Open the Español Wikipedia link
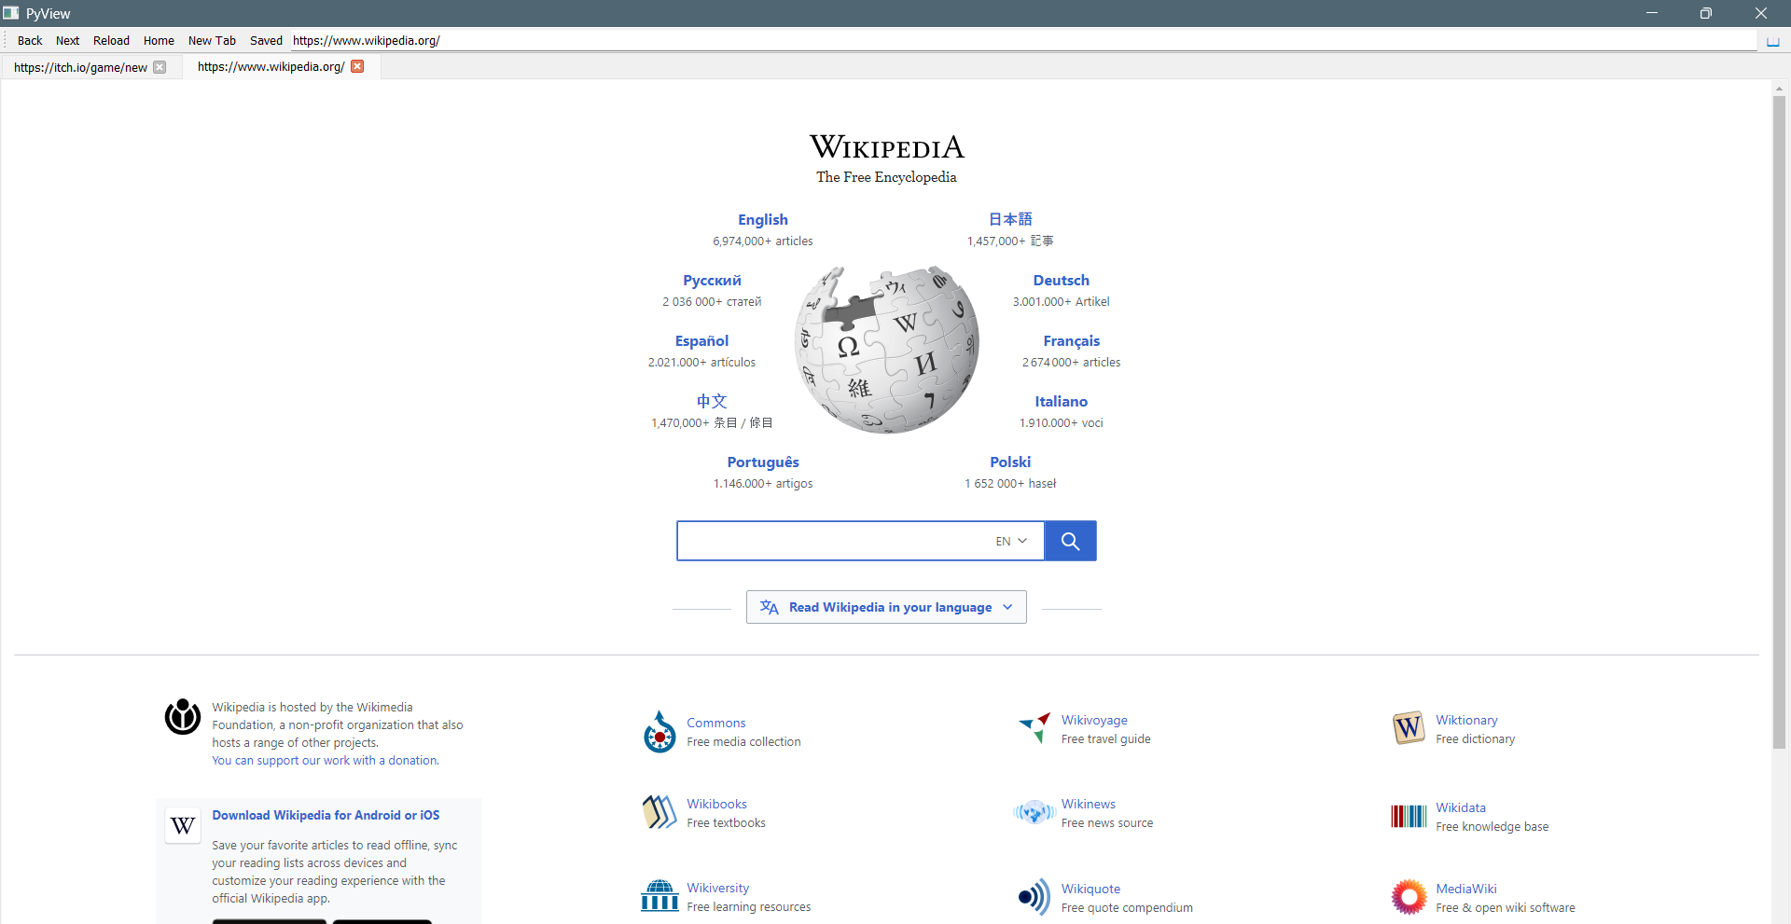The width and height of the screenshot is (1791, 924). [x=701, y=341]
